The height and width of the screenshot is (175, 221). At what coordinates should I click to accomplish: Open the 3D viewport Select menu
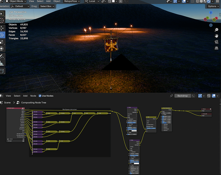(x=40, y=1)
